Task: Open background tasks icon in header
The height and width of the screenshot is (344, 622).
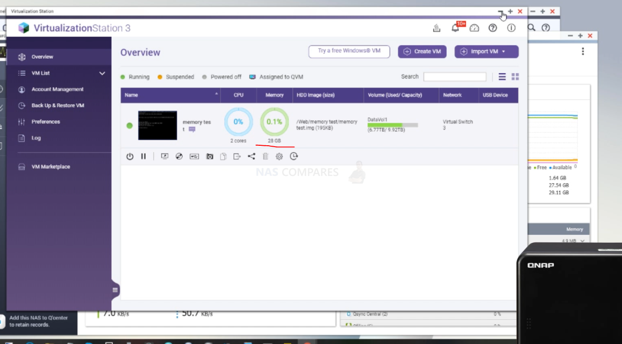Action: (437, 28)
